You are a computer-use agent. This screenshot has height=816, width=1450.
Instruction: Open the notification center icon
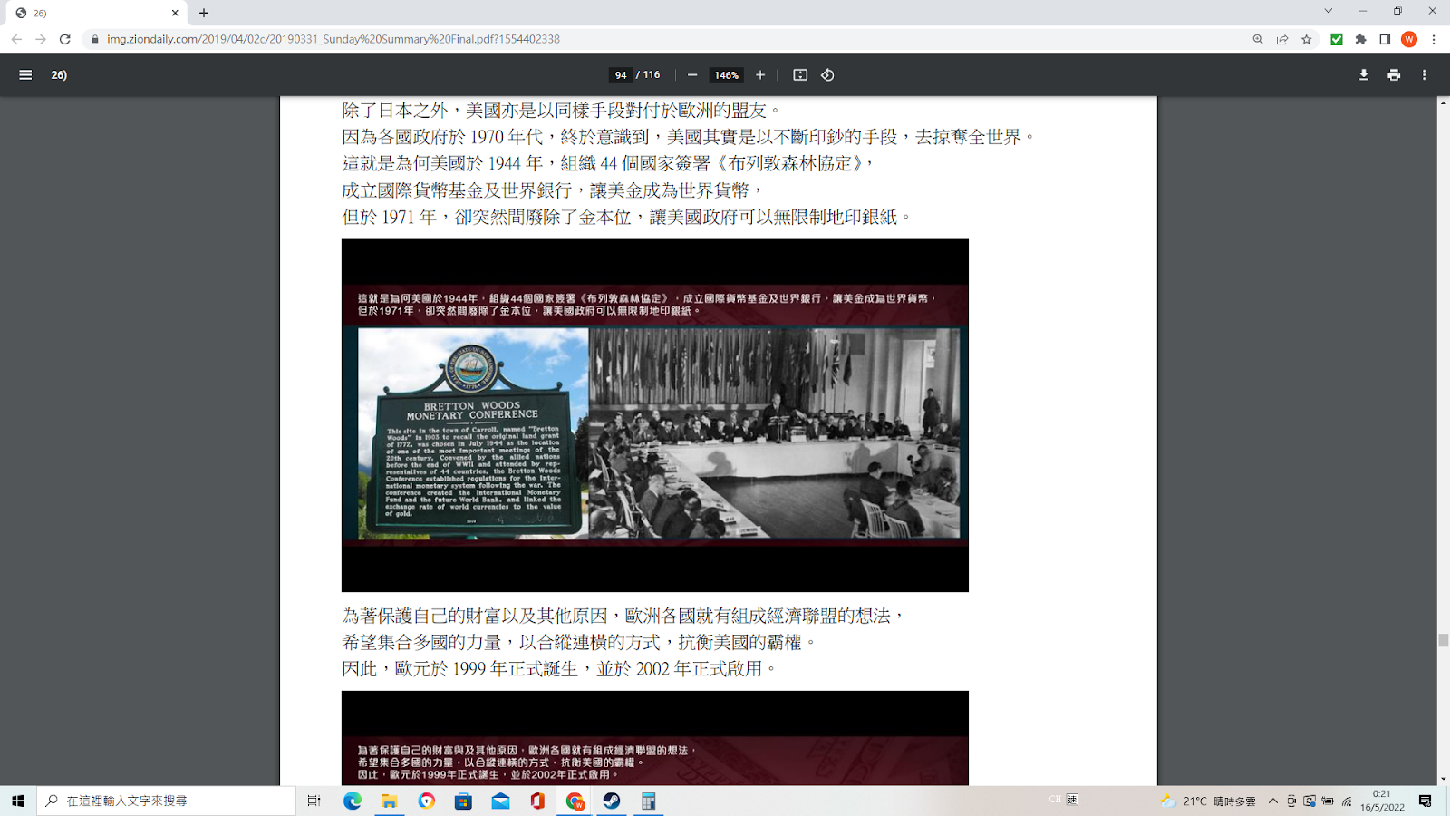pyautogui.click(x=1426, y=801)
